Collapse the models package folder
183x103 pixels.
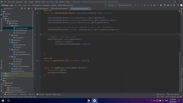10,35
